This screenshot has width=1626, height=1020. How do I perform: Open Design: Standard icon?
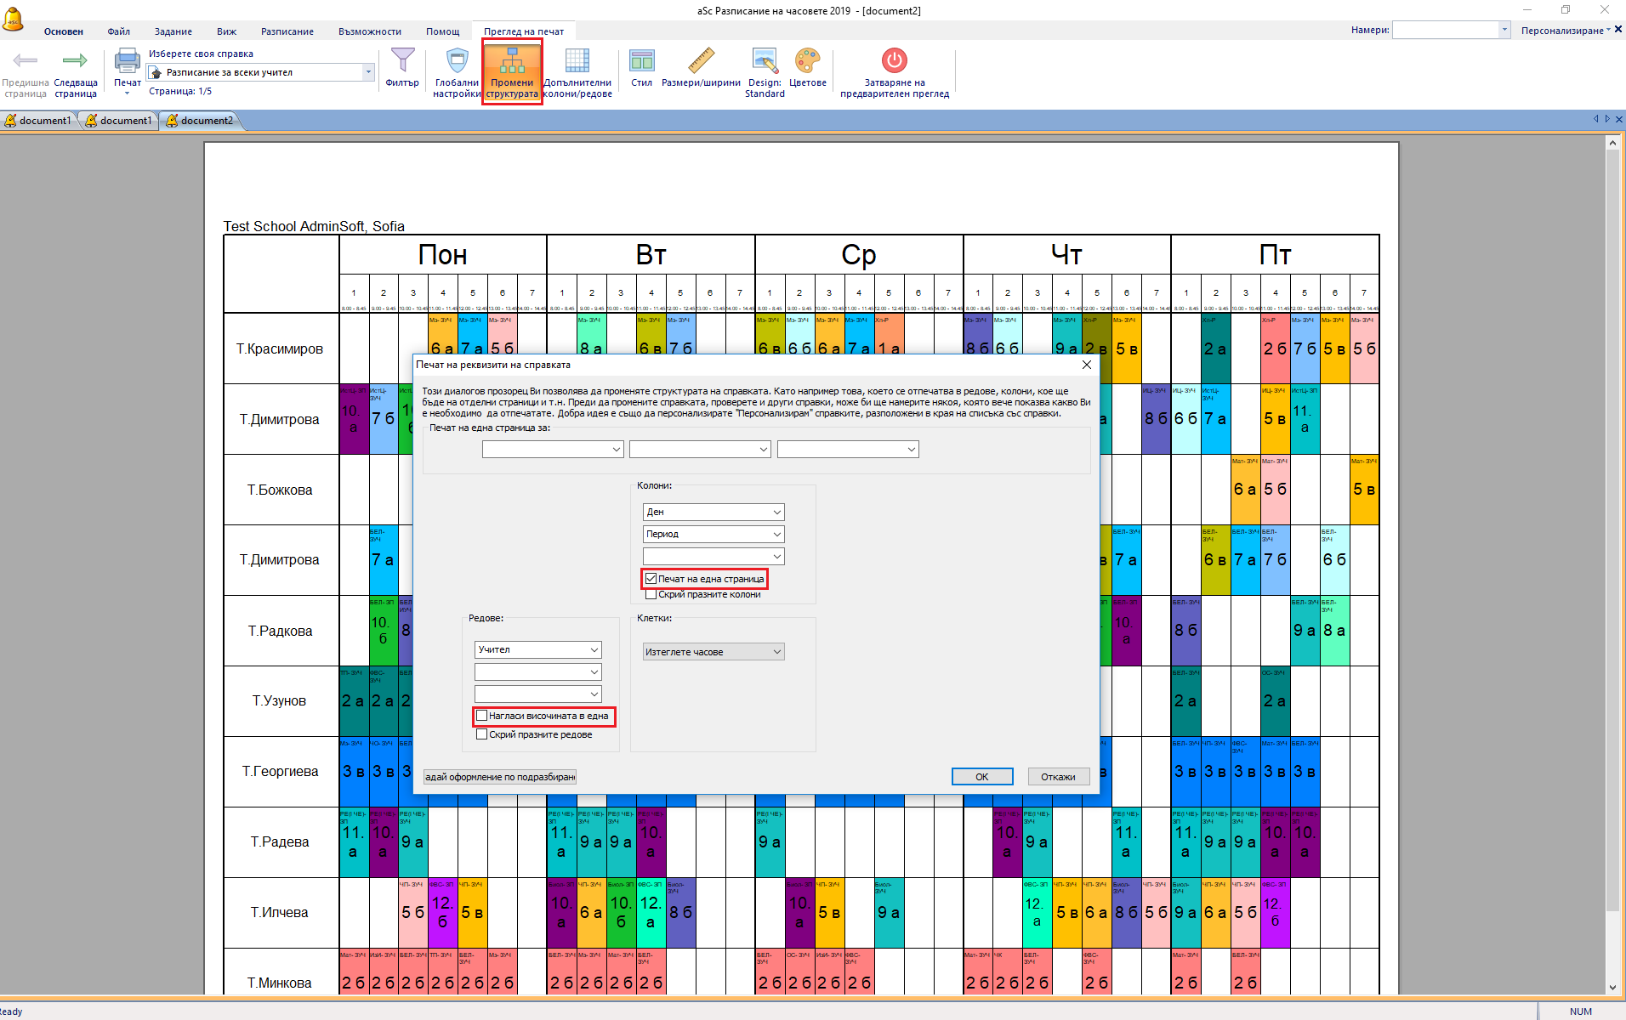[x=765, y=60]
